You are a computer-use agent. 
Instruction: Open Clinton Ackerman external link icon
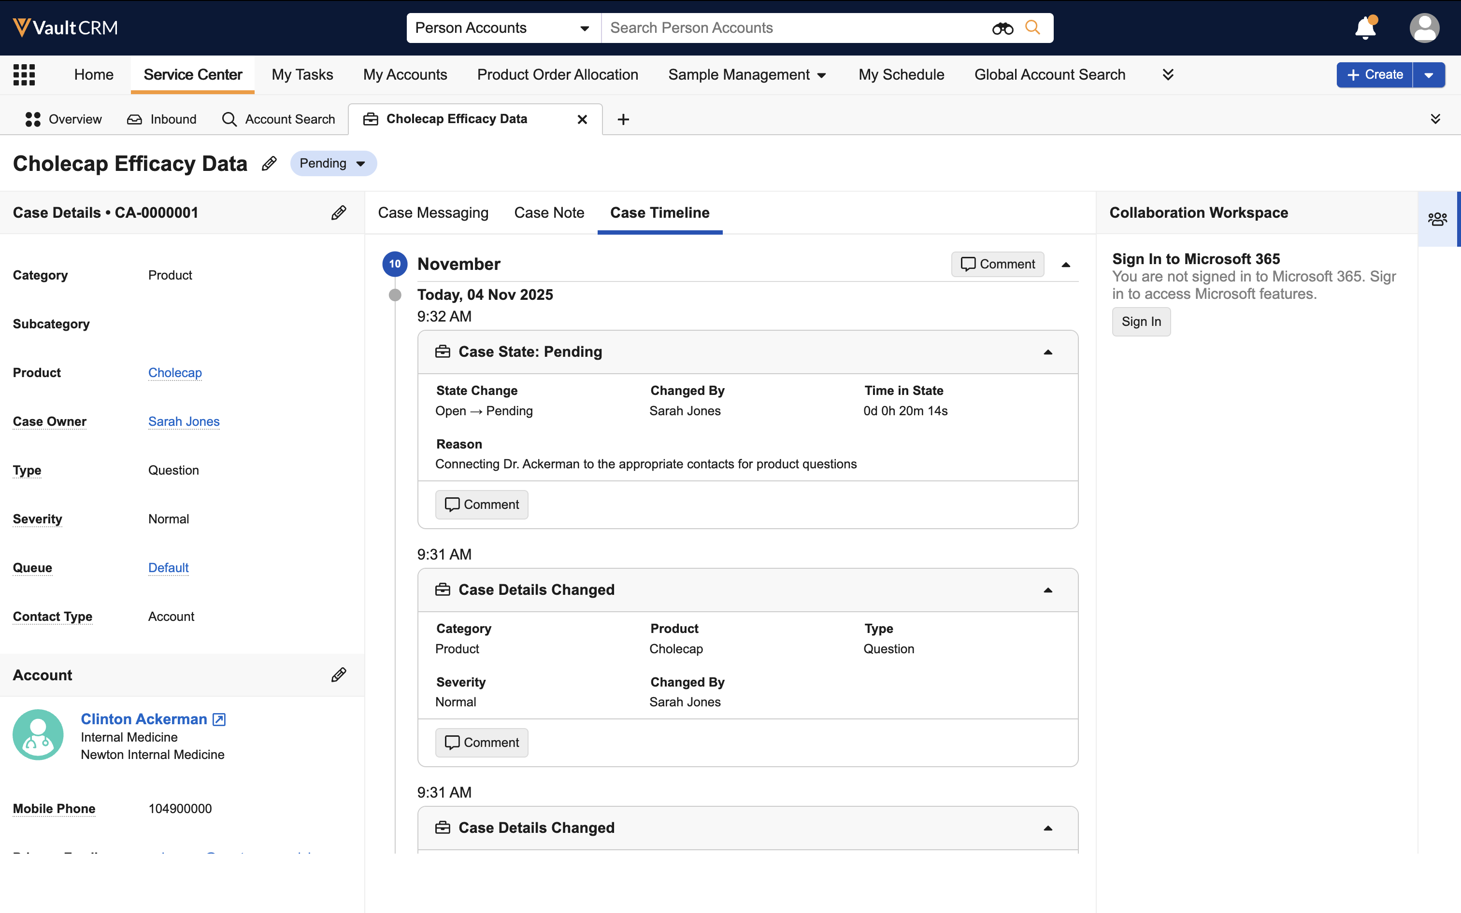pyautogui.click(x=219, y=719)
